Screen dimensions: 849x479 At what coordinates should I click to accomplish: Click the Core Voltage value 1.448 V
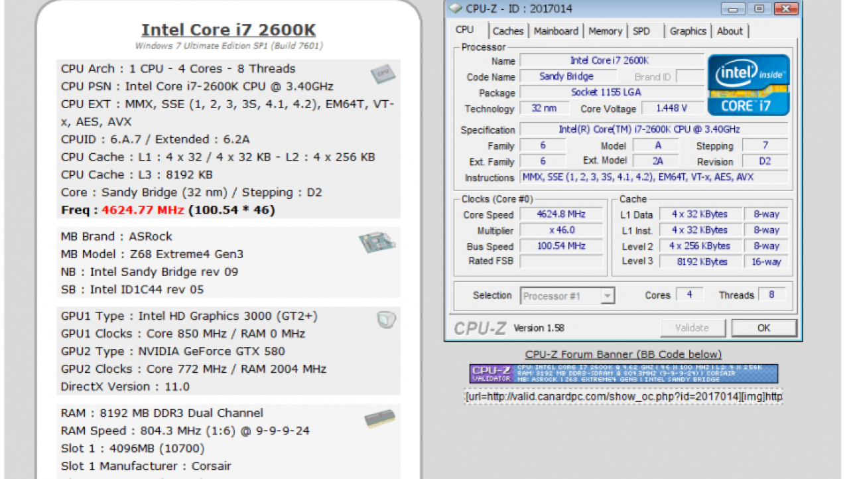[671, 109]
